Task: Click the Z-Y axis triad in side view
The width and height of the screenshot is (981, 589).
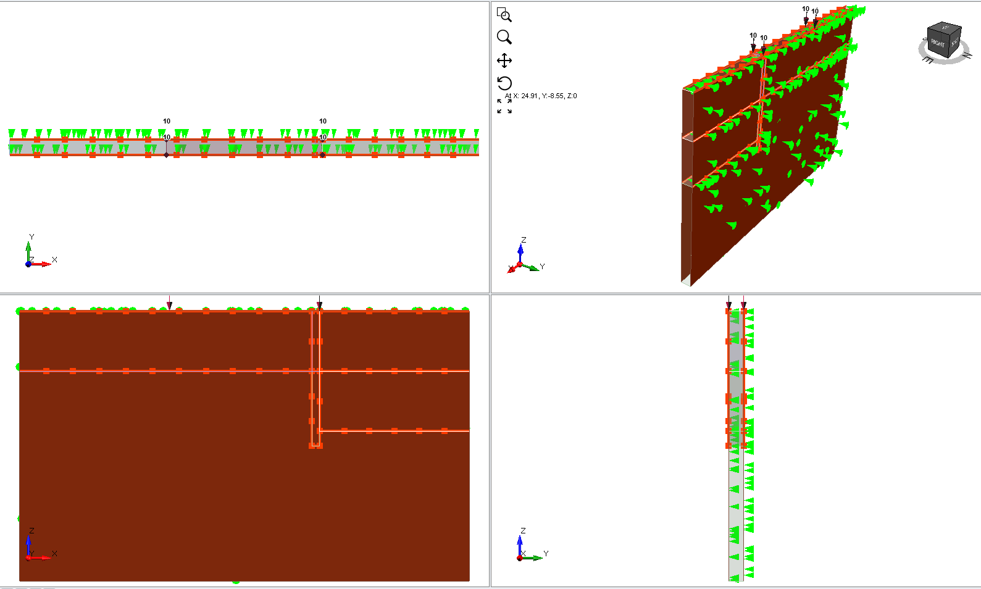Action: click(532, 545)
